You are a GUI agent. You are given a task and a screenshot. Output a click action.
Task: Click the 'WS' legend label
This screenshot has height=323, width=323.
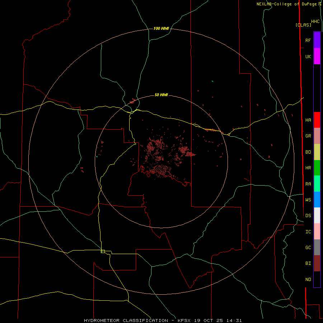[x=308, y=200]
